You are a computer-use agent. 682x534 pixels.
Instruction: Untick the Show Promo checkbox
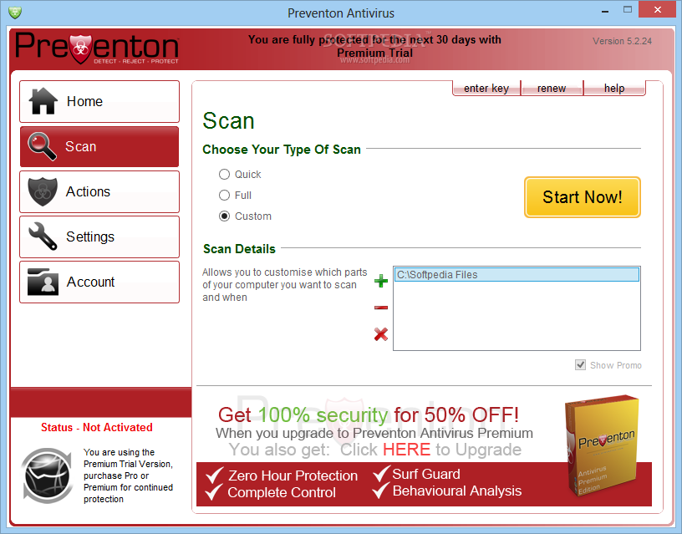click(580, 365)
